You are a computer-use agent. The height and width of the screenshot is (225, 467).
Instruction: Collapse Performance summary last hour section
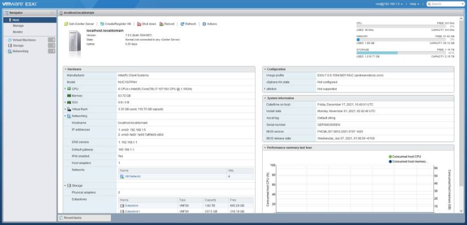pyautogui.click(x=265, y=148)
